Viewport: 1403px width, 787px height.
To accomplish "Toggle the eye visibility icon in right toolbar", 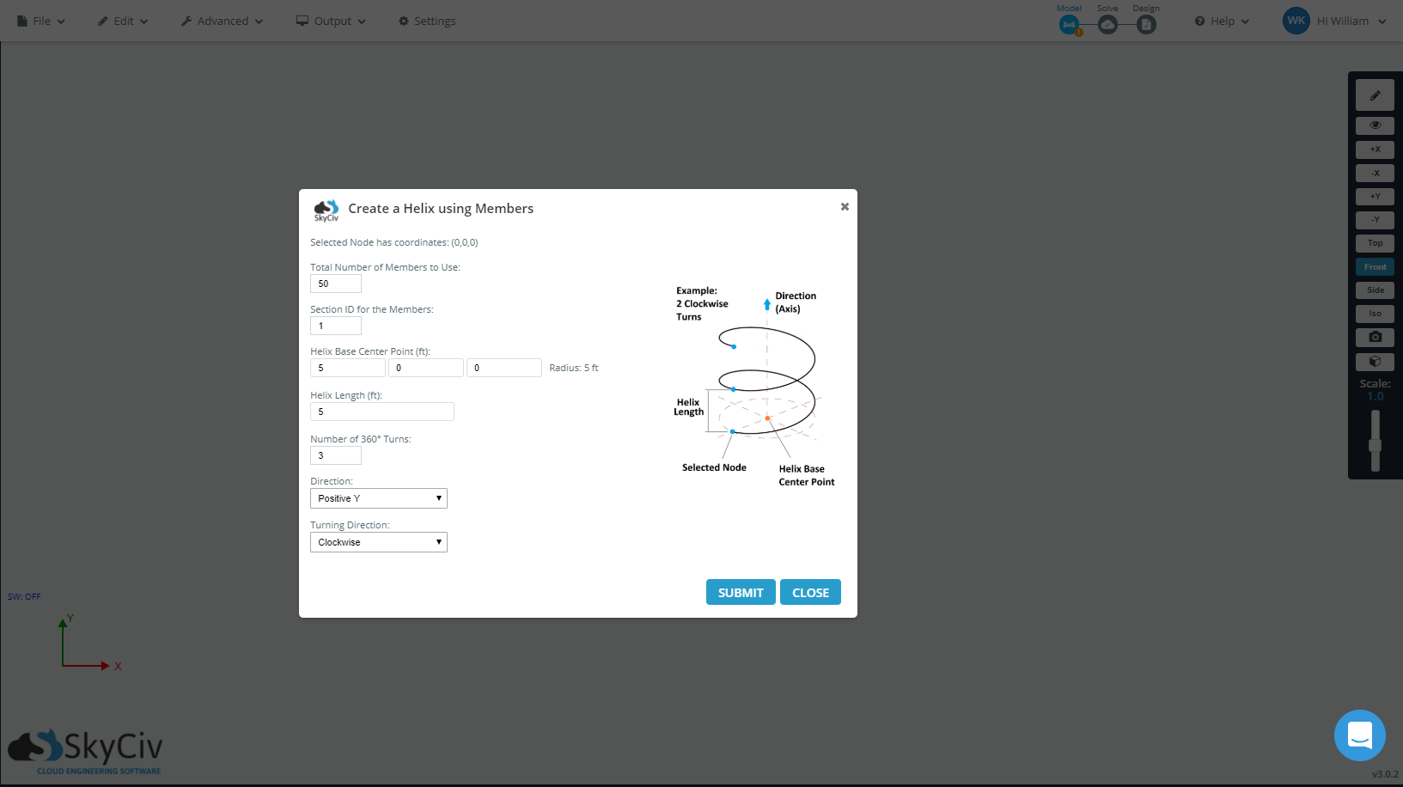I will click(x=1375, y=125).
